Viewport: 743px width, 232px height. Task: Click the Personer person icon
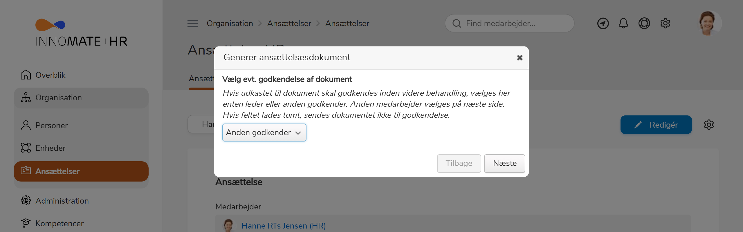tap(26, 125)
